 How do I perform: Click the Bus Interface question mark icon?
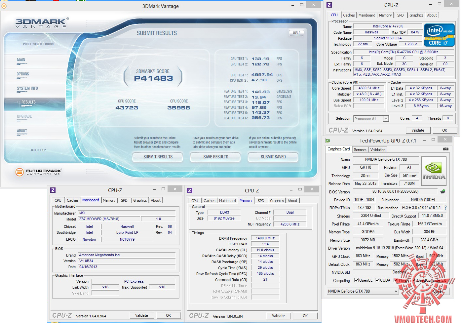click(445, 208)
